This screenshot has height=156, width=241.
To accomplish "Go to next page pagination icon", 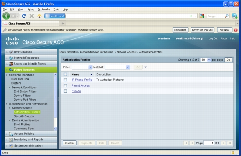I will click(x=223, y=143).
